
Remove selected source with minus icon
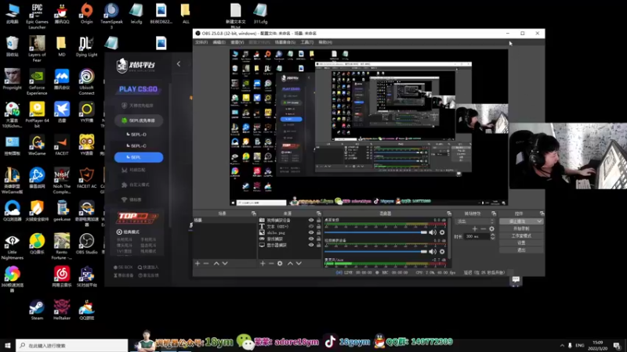click(x=271, y=264)
